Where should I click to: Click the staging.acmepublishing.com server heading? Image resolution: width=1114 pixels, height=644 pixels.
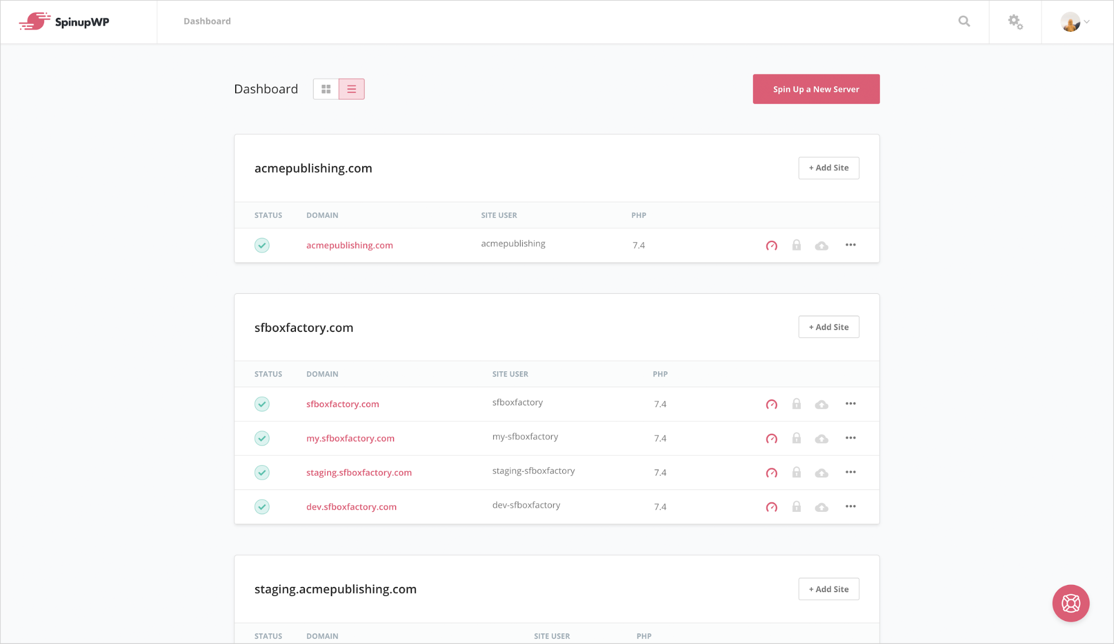(335, 589)
